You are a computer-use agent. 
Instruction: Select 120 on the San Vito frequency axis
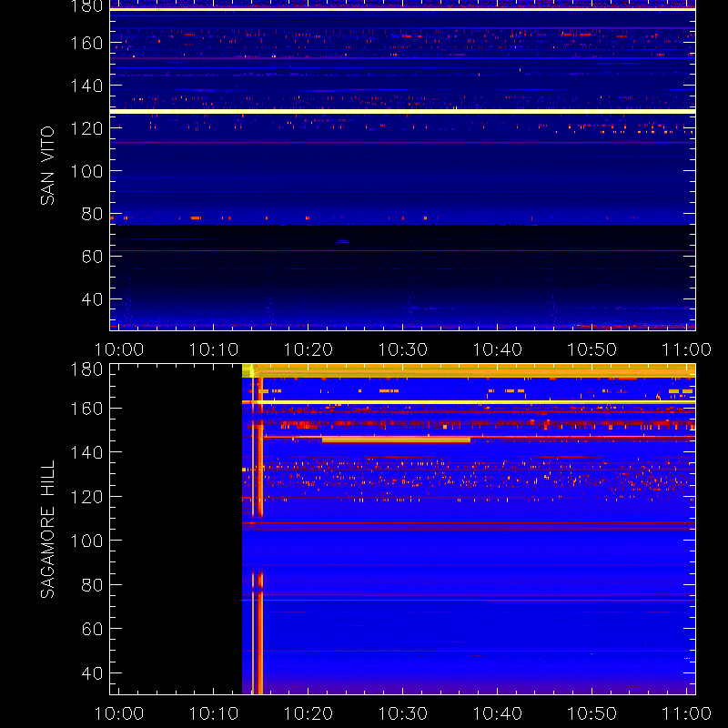click(86, 128)
